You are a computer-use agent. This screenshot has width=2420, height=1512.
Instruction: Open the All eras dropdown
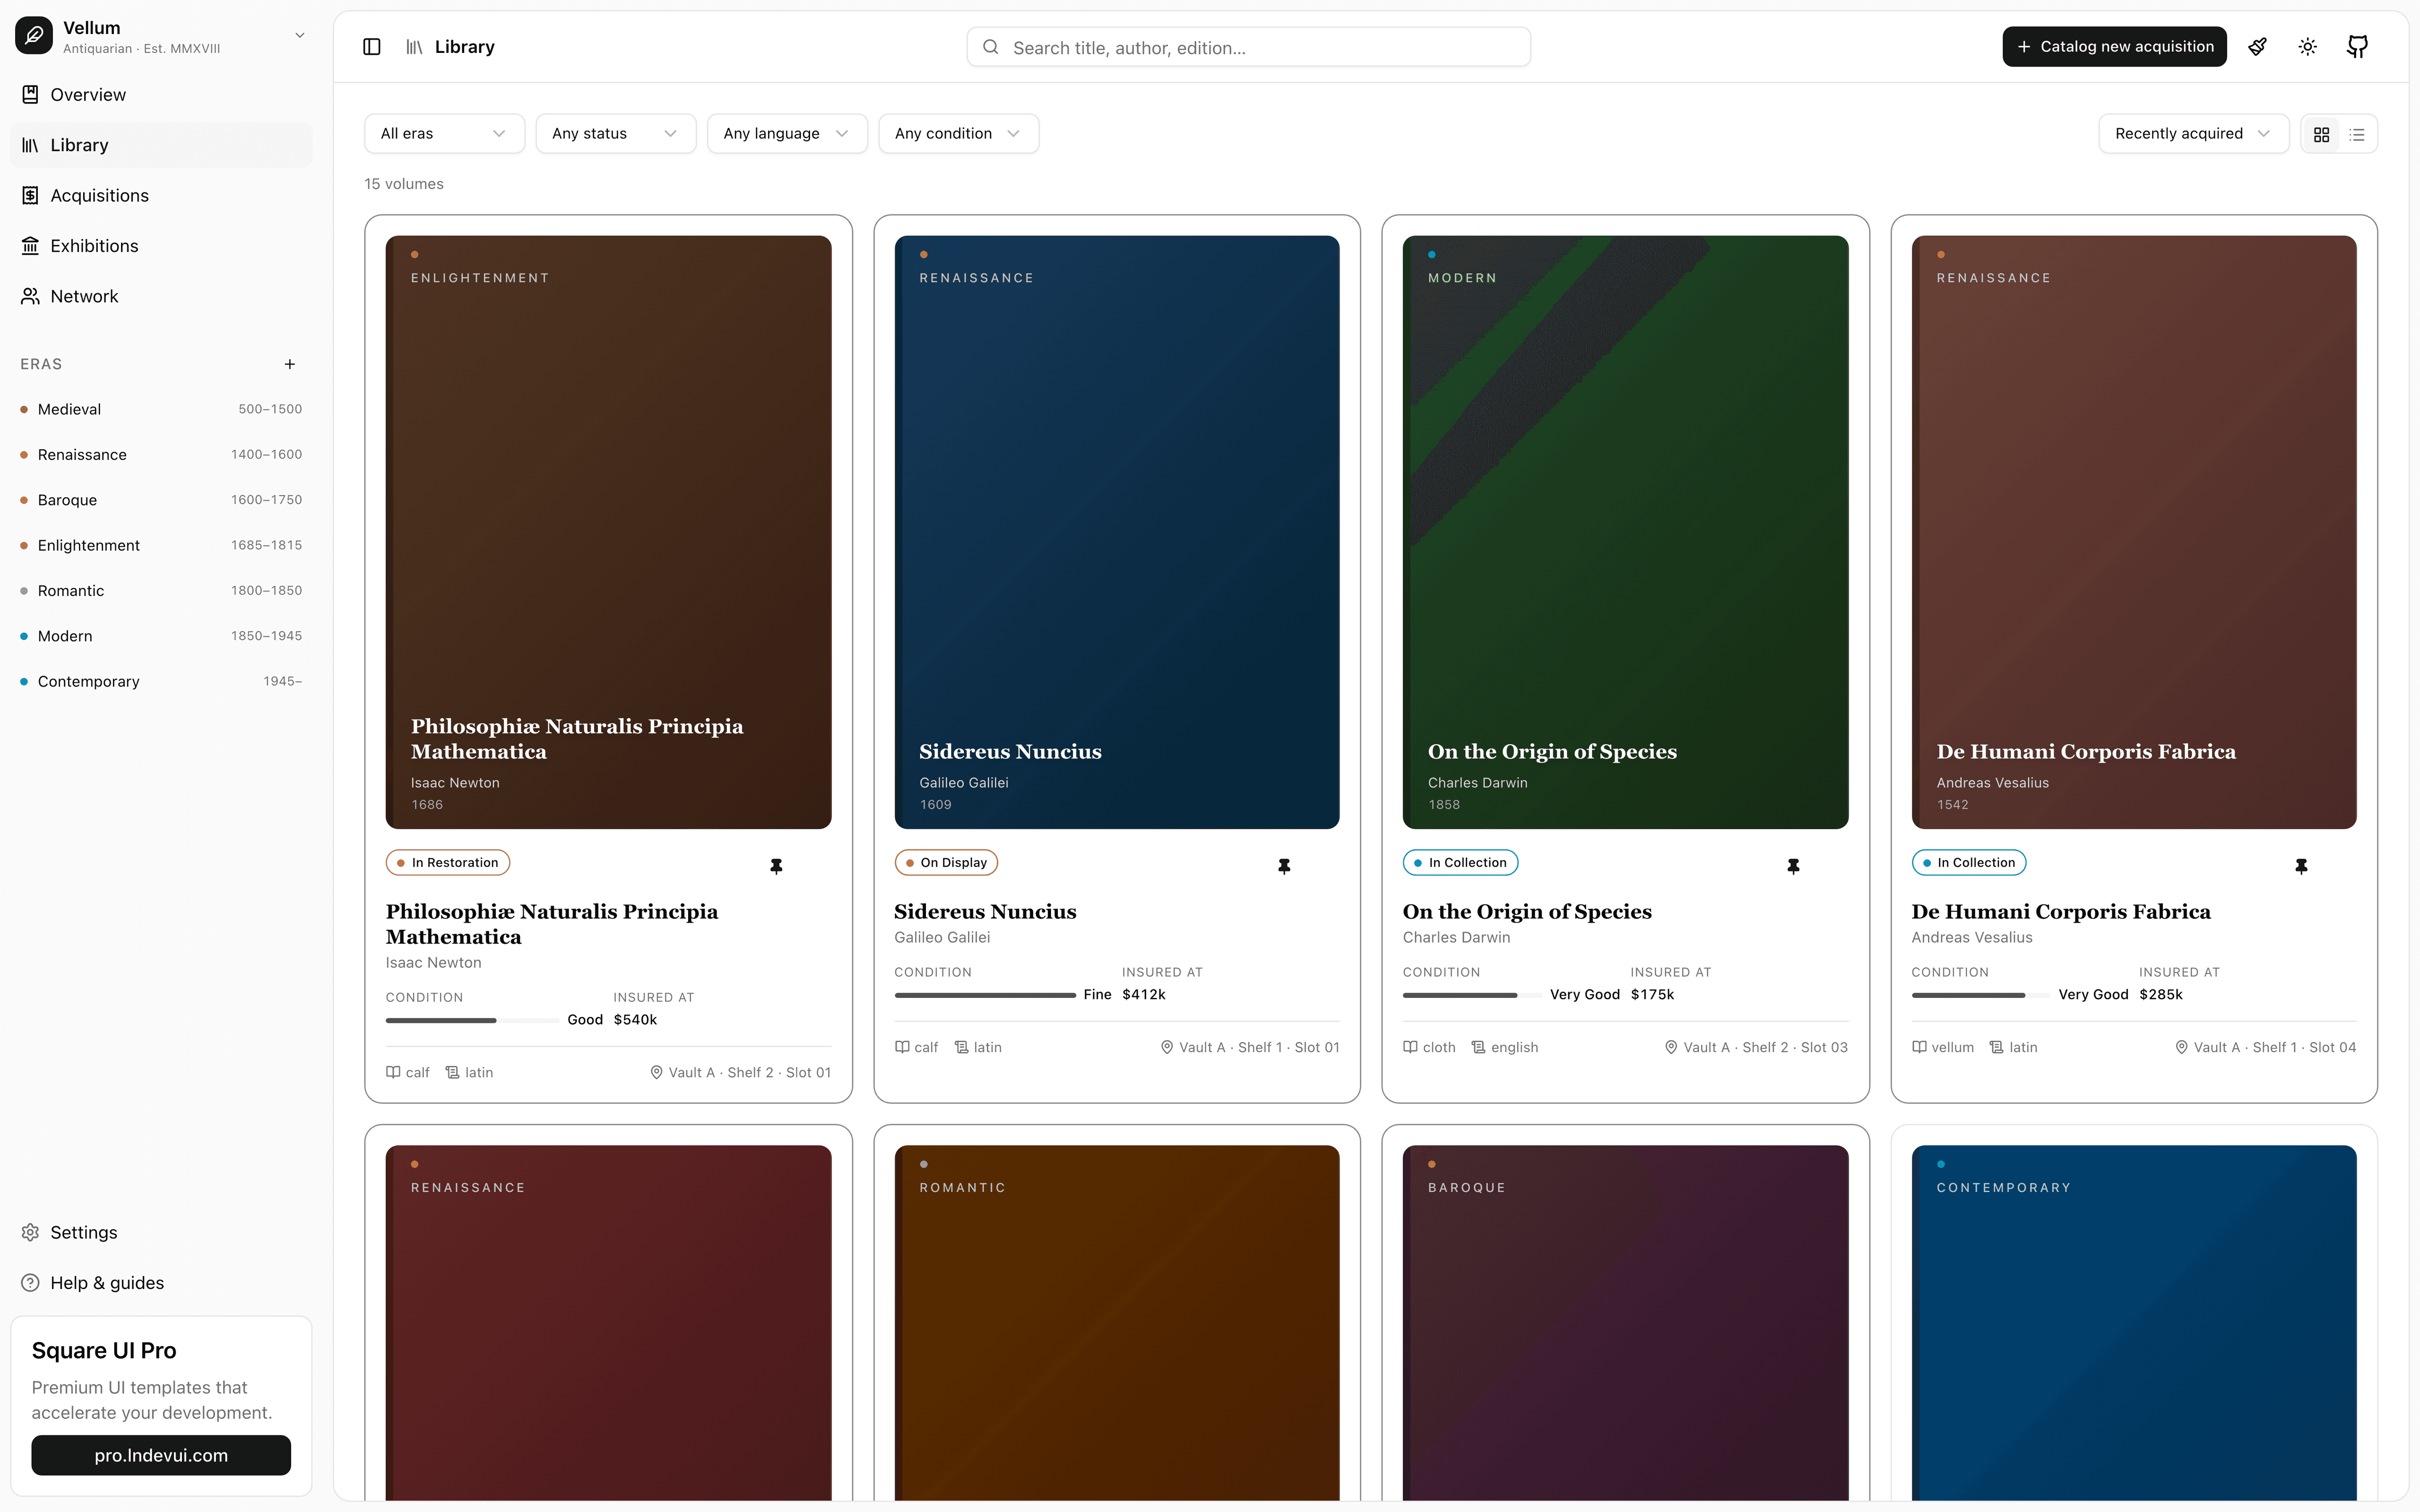click(444, 134)
